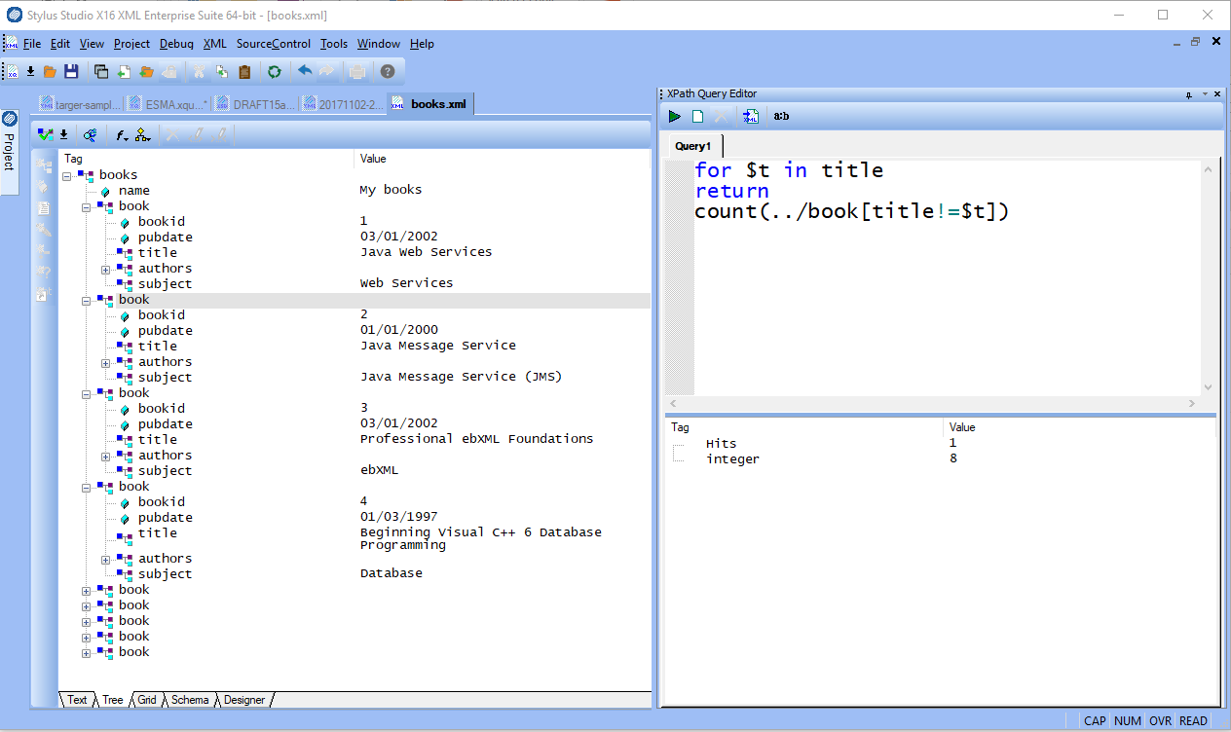Switch to the Grid view tab
Screen dimensions: 1231x732
tap(146, 700)
